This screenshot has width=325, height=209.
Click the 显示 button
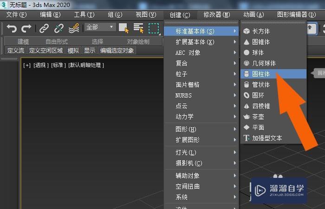click(89, 50)
